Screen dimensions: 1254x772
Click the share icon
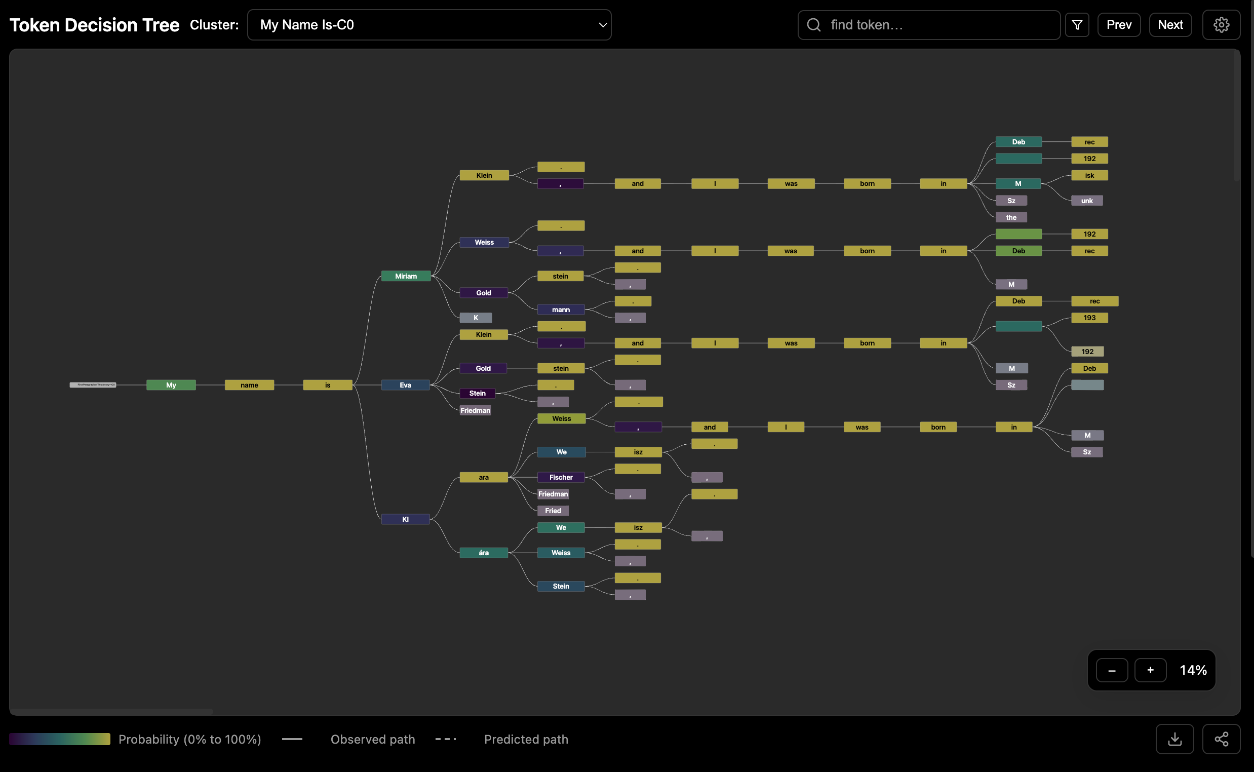coord(1221,739)
